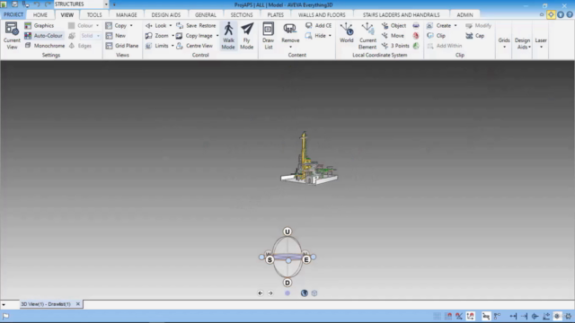Toggle Walk Mode
This screenshot has width=575, height=323.
tap(228, 36)
